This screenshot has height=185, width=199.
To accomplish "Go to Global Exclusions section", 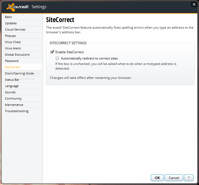I will 22,55.
